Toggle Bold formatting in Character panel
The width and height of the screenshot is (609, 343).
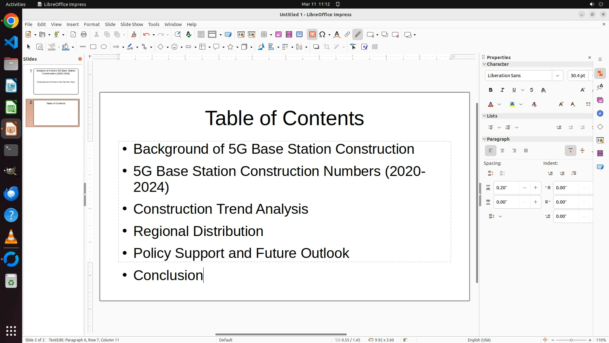click(491, 90)
